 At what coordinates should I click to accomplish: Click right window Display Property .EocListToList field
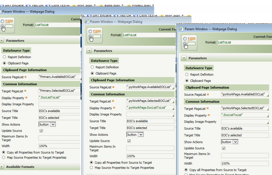pos(245,115)
